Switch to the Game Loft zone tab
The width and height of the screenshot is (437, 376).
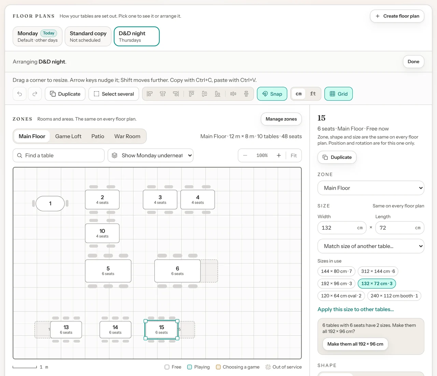coord(68,136)
